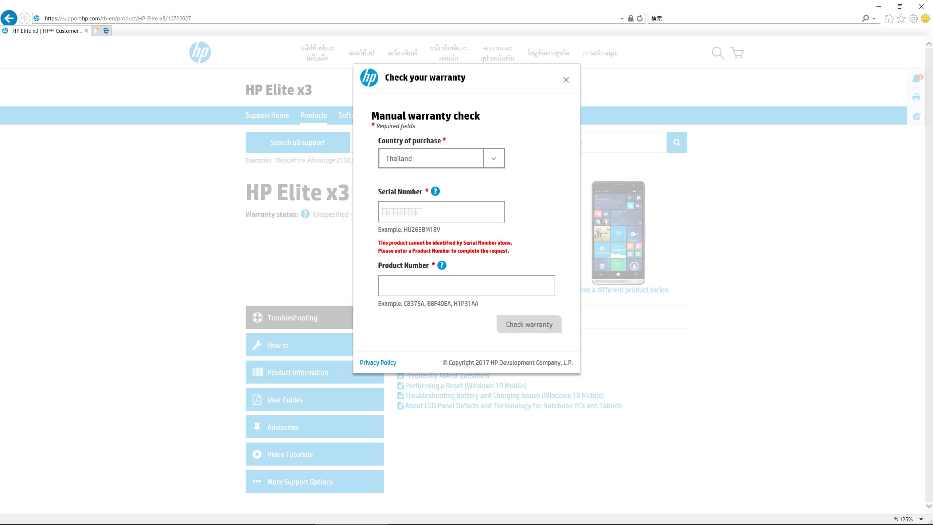
Task: Click the feedback edit icon on right sidebar
Action: tap(917, 116)
